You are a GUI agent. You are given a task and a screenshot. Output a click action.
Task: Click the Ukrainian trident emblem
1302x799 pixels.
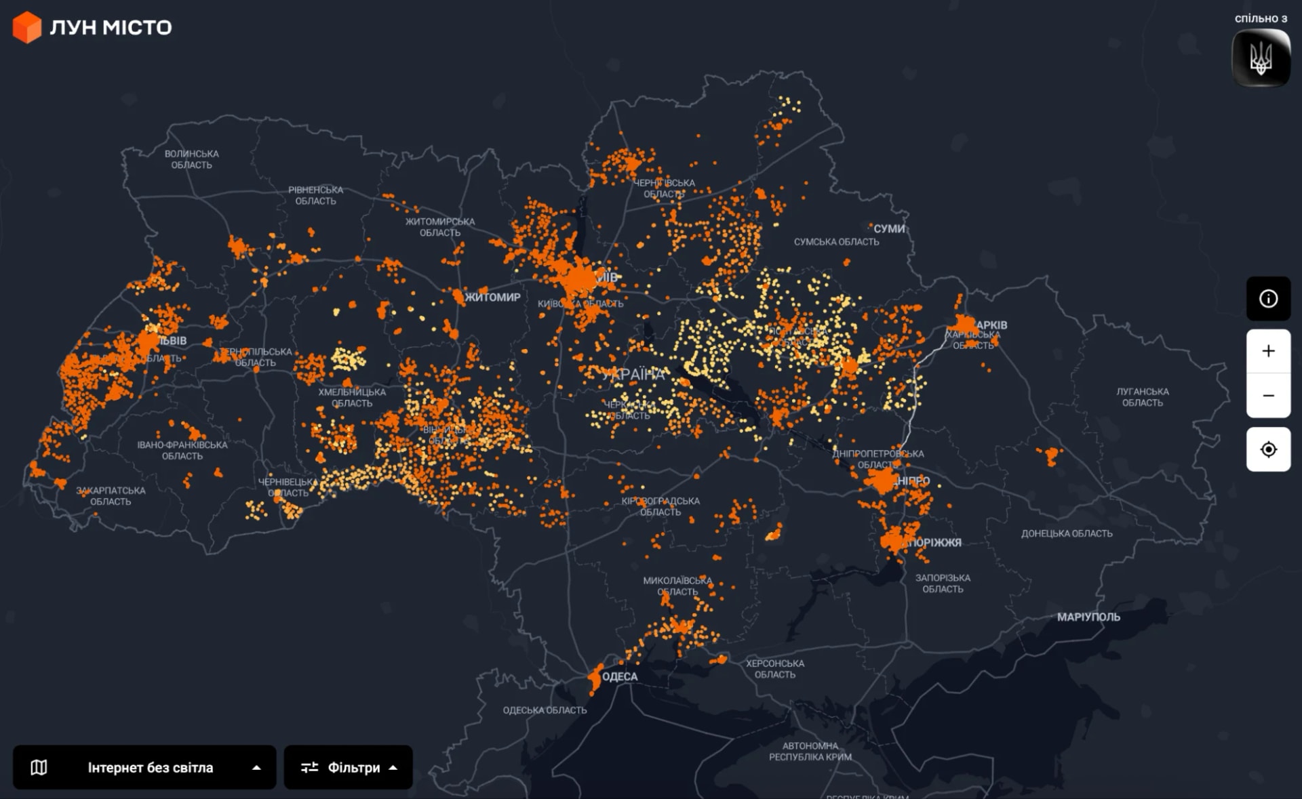[x=1261, y=58]
